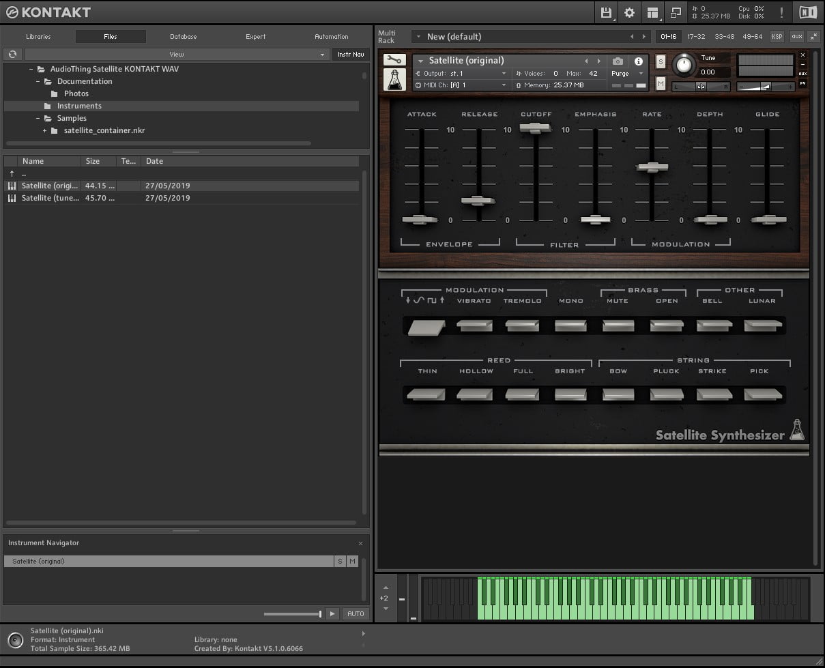
Task: Select previous instrument with the left arrow
Action: (585, 61)
